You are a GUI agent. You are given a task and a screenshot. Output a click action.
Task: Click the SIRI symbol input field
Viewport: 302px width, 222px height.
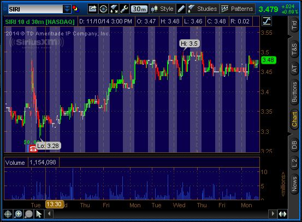(35, 9)
